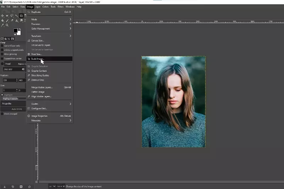Viewport: 284px width, 189px height.
Task: Expand the Precision submenu
Action: click(x=50, y=24)
